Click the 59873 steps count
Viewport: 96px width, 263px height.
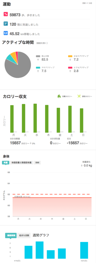[x=15, y=15]
